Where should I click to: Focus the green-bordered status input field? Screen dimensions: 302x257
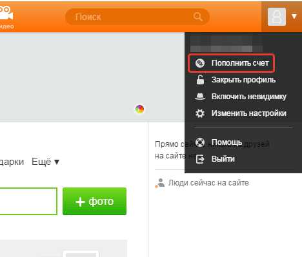click(28, 201)
